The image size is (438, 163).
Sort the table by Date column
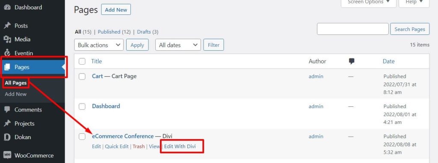[388, 61]
